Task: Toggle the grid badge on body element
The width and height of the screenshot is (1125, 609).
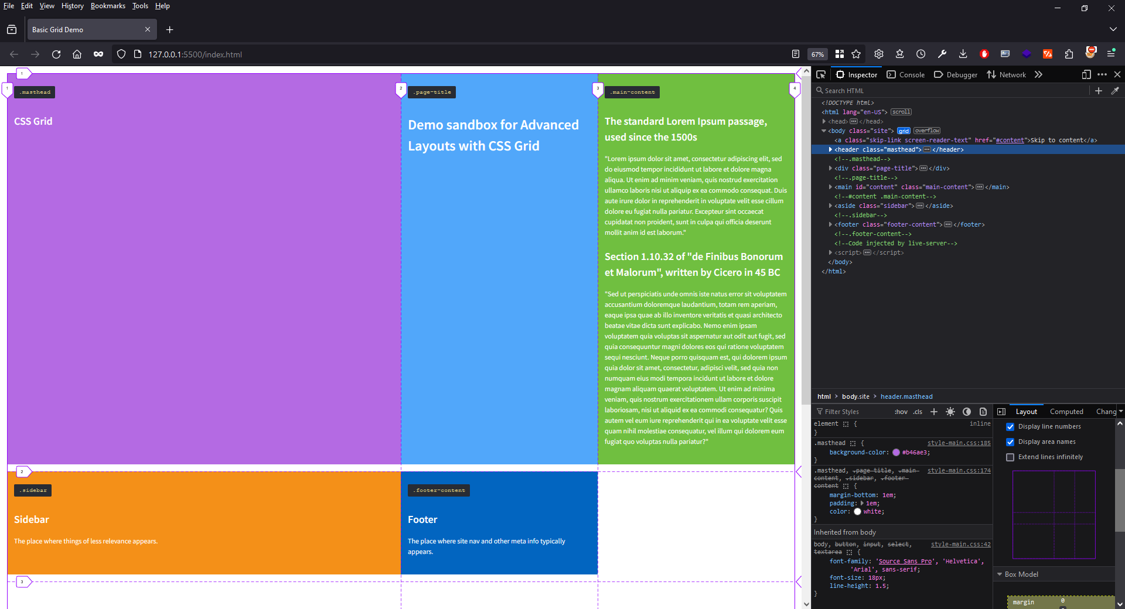Action: (x=904, y=131)
